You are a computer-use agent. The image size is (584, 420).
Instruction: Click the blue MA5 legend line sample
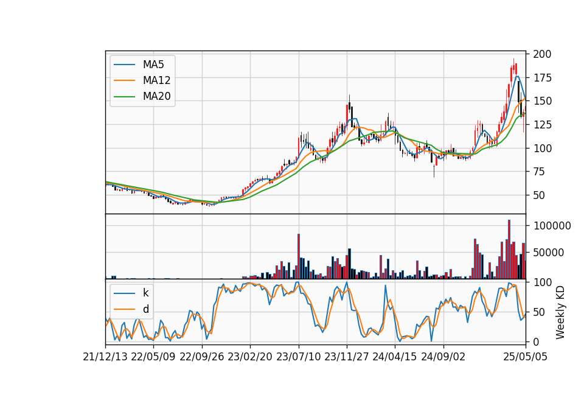(124, 65)
